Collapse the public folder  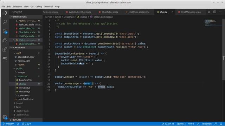[x=26, y=69]
